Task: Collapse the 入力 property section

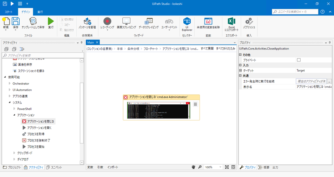Action: pos(240,65)
